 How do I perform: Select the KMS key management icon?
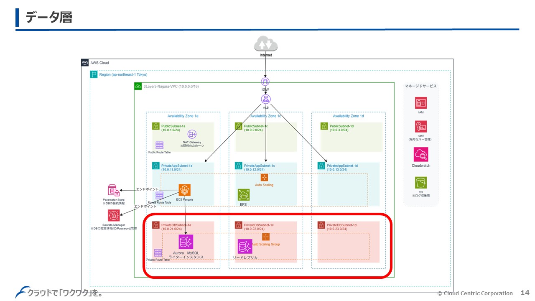(420, 127)
